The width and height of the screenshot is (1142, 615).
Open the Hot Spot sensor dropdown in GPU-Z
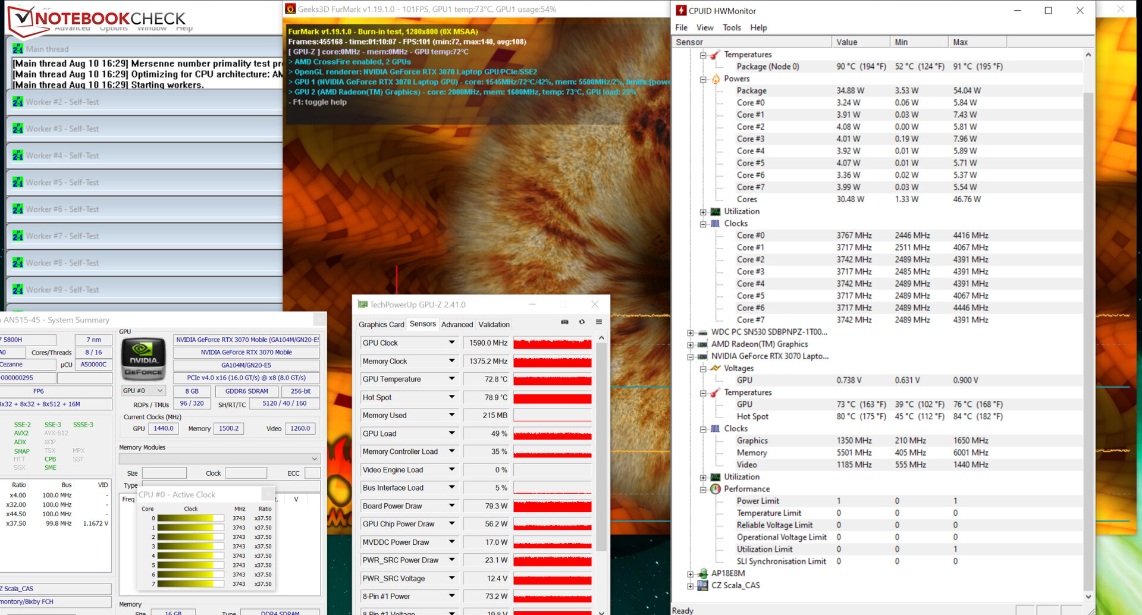pos(451,397)
